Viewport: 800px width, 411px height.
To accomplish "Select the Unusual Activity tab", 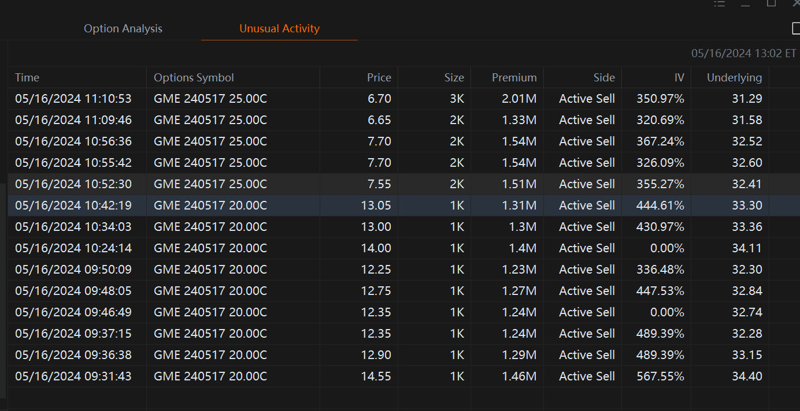I will coord(279,28).
